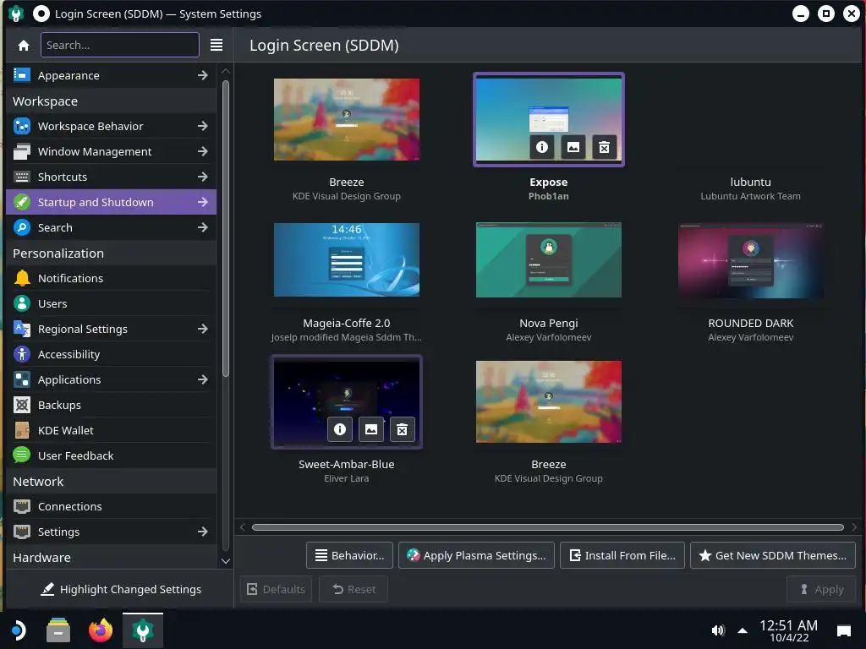Expand hidden system tray icons
Viewport: 866px width, 649px height.
743,630
